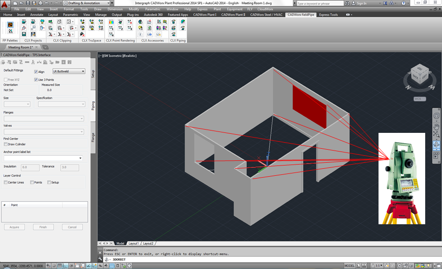Viewport: 442px width, 269px height.
Task: Enable the Draw Cylinder checkbox
Action: (6, 144)
